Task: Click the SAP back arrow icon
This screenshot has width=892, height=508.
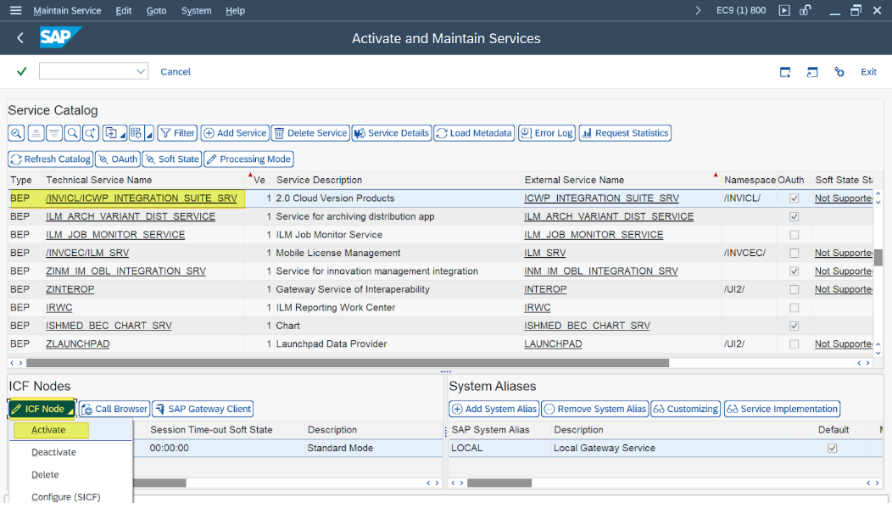Action: (20, 38)
